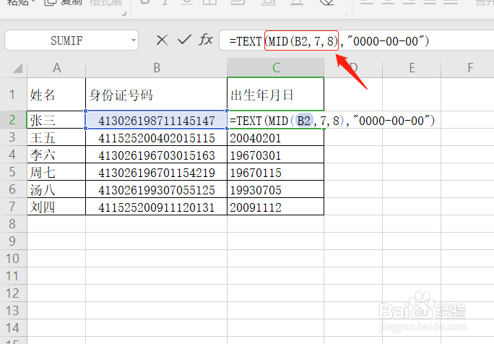
Task: Select birth date cell 19930705
Action: tap(276, 189)
